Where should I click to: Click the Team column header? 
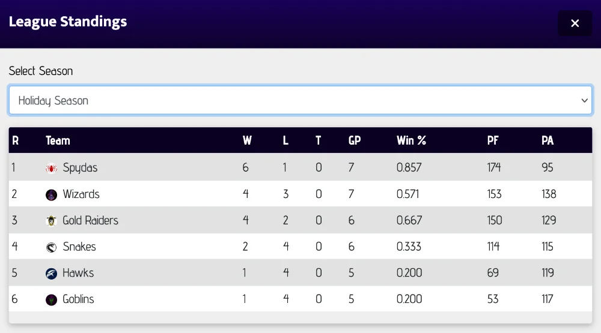(58, 140)
